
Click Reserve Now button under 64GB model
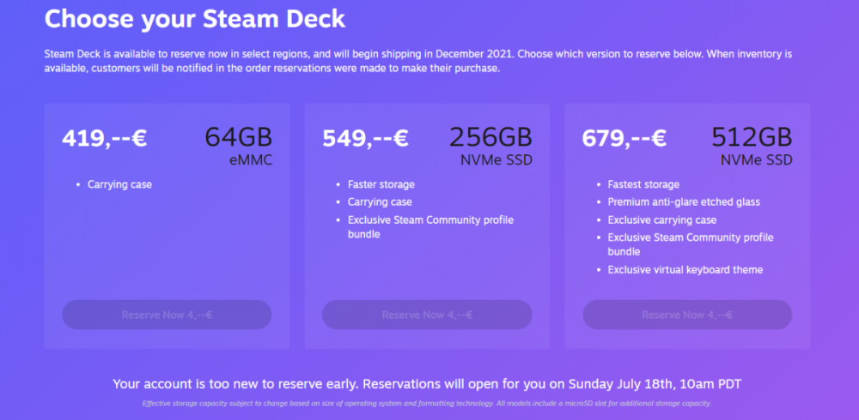tap(167, 315)
